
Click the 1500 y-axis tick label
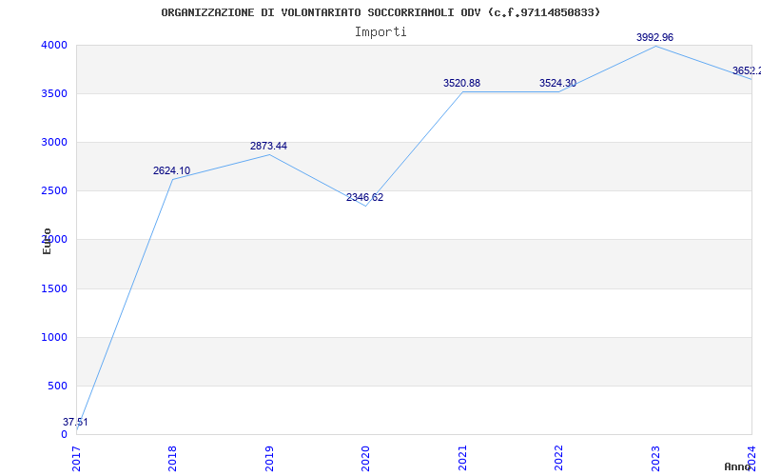53,288
